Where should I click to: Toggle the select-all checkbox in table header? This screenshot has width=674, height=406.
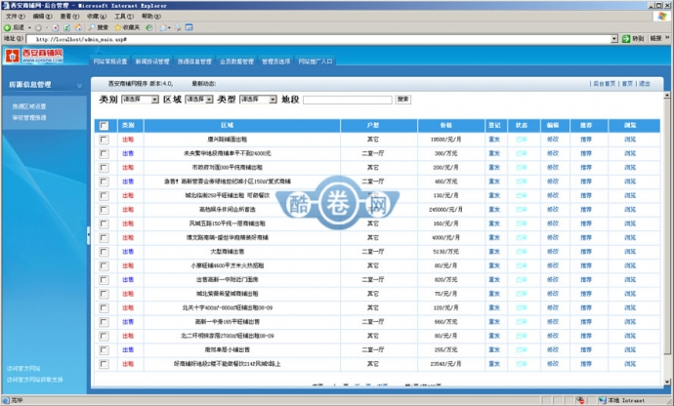coord(104,126)
